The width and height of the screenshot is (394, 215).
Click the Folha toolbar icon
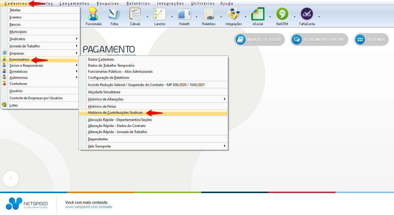pos(114,16)
